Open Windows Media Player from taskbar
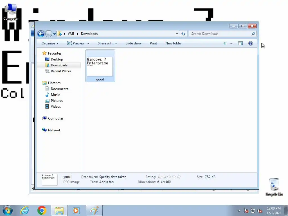Image resolution: width=288 pixels, height=216 pixels. [x=76, y=210]
